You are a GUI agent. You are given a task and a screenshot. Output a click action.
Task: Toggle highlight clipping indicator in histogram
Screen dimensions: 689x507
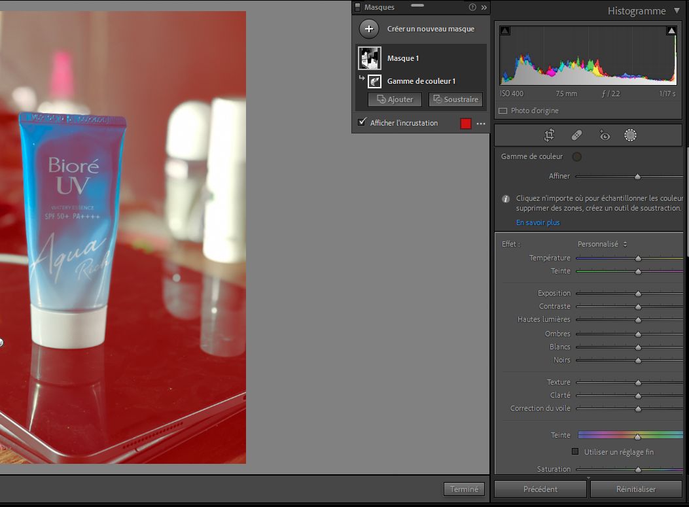671,31
